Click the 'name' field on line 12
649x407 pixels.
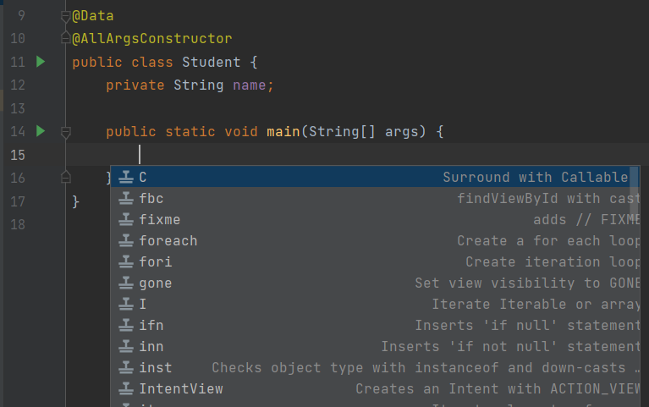tap(252, 85)
